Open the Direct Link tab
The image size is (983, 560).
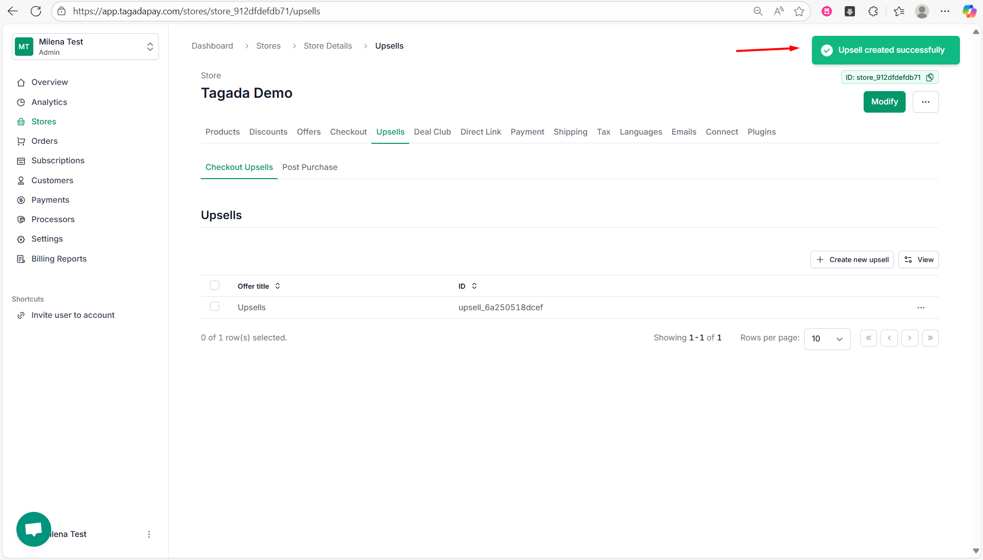click(x=480, y=132)
